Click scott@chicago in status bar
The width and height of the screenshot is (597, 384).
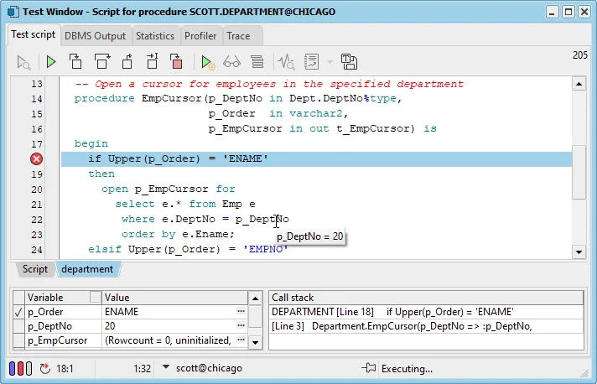point(209,368)
